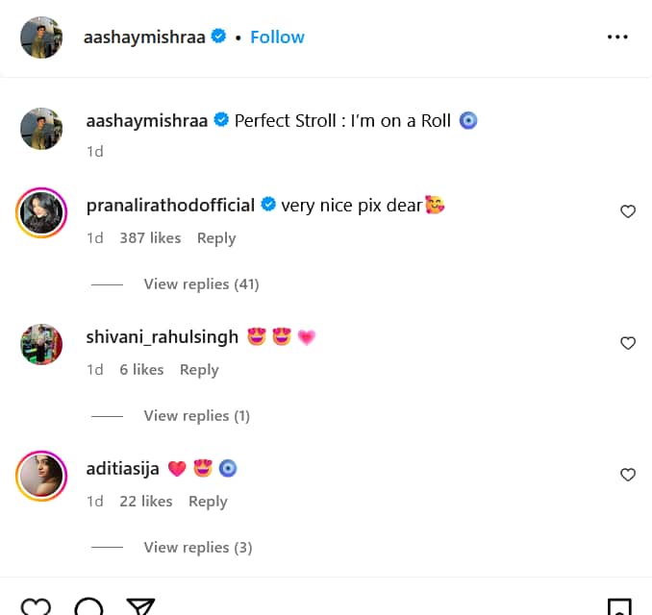Open shivani_rahulsingh's profile avatar

(41, 343)
